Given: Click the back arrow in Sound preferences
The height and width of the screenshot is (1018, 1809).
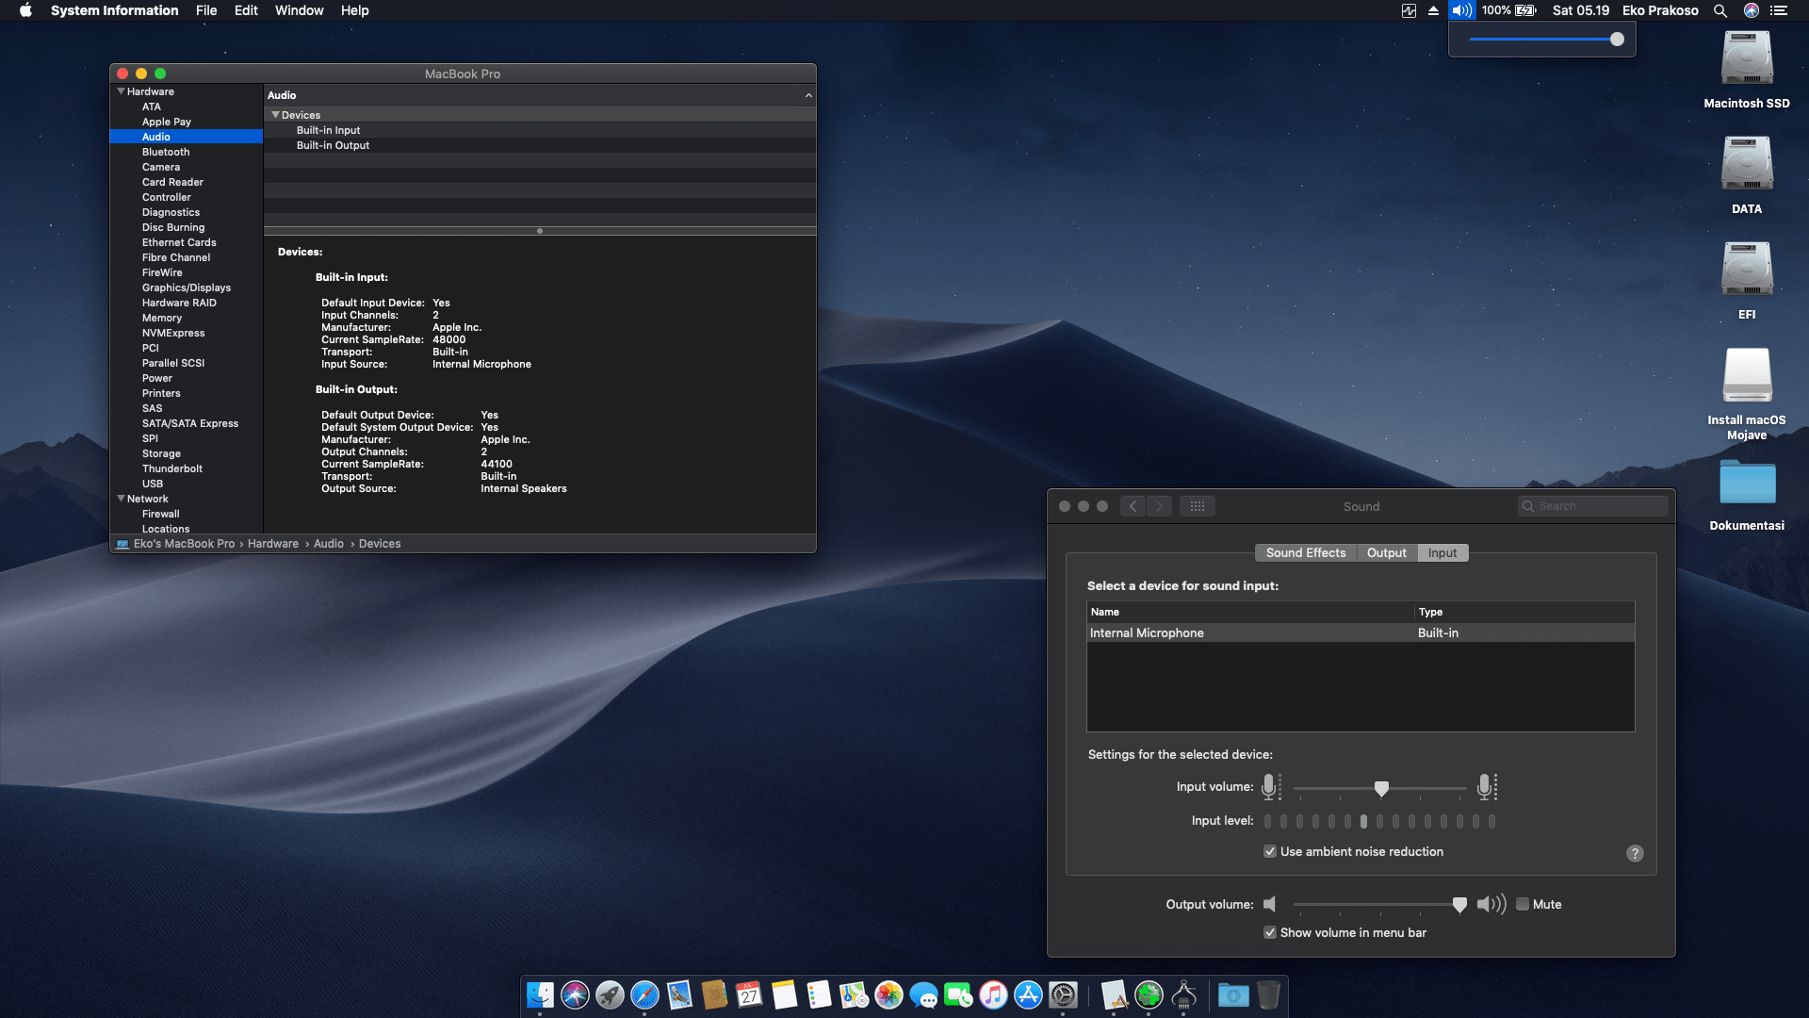Looking at the screenshot, I should point(1133,506).
